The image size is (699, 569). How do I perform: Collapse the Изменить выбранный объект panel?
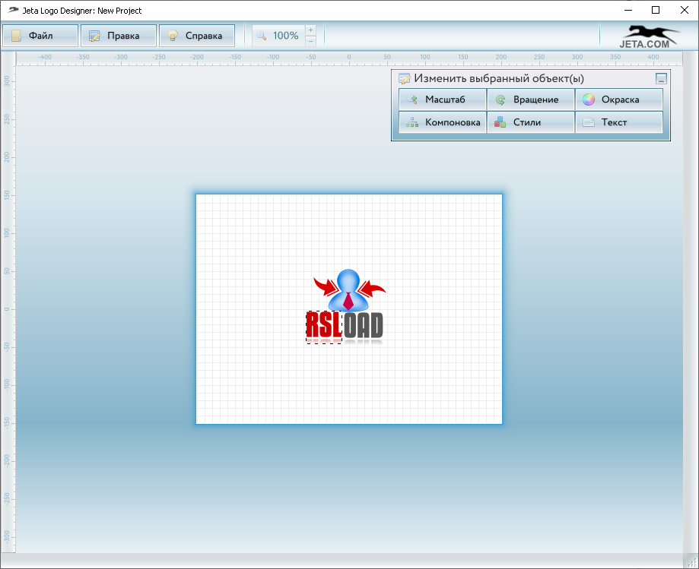coord(661,79)
